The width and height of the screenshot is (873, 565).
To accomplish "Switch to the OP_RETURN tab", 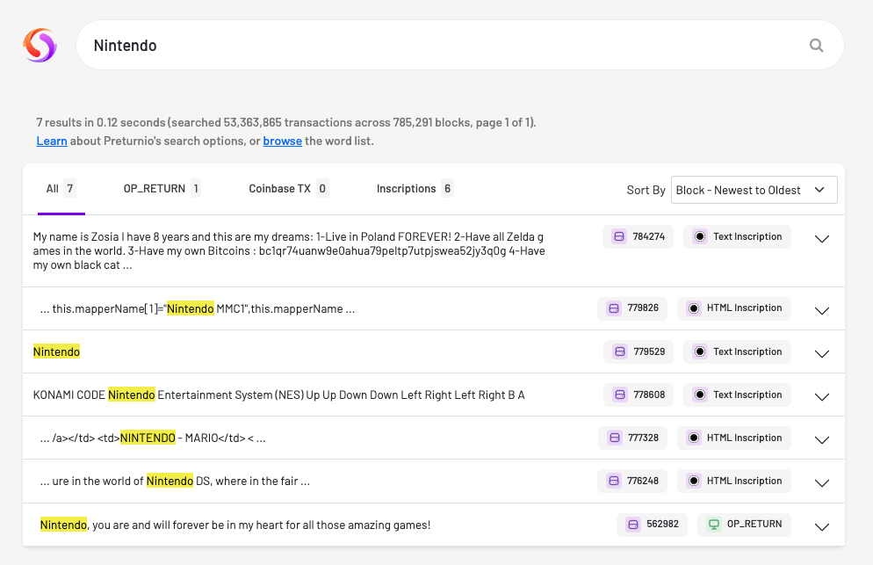I will coord(162,189).
